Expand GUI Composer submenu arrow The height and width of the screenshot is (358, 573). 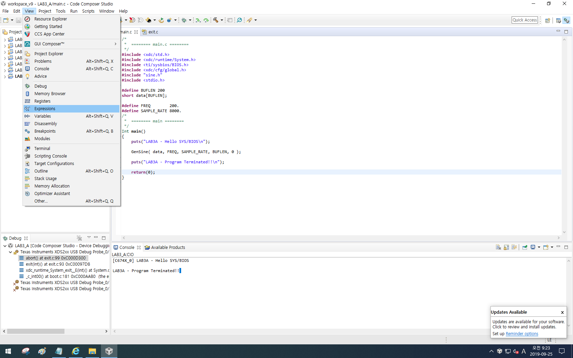(116, 44)
